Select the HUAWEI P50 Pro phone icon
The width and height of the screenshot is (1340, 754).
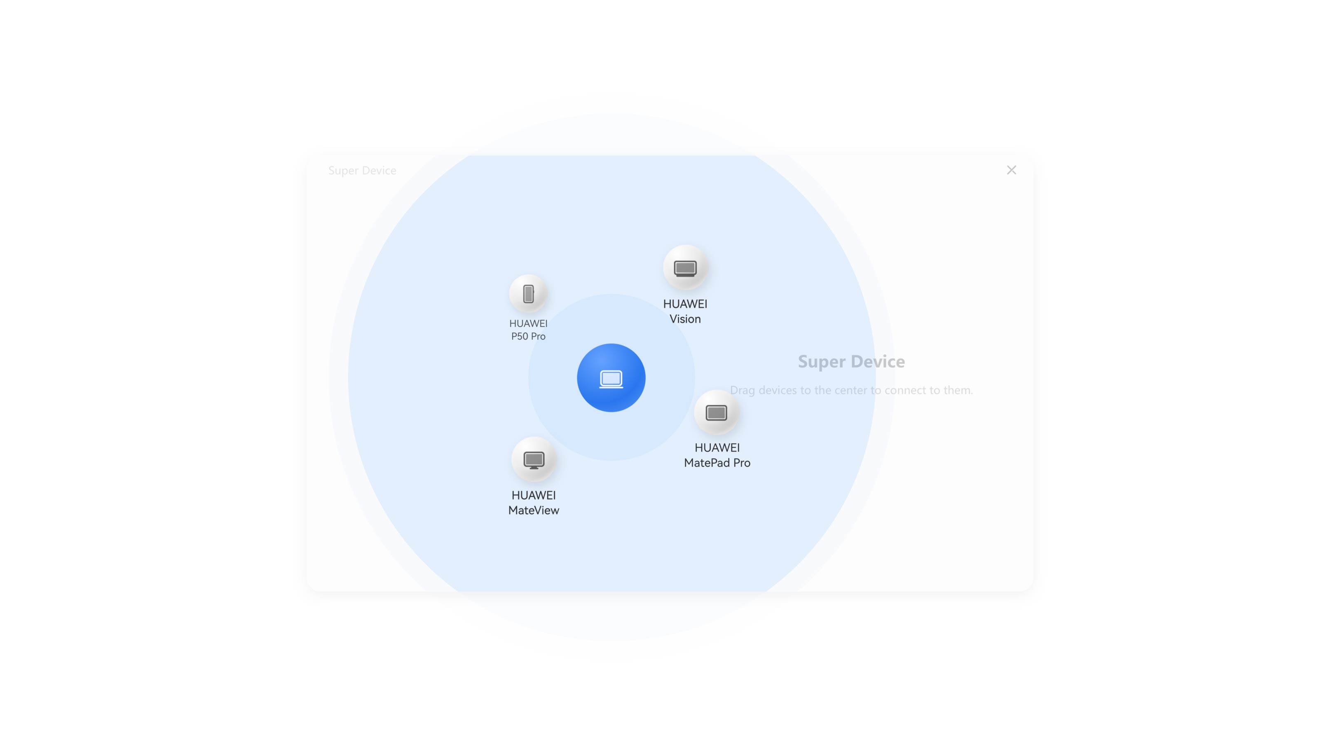click(x=528, y=294)
